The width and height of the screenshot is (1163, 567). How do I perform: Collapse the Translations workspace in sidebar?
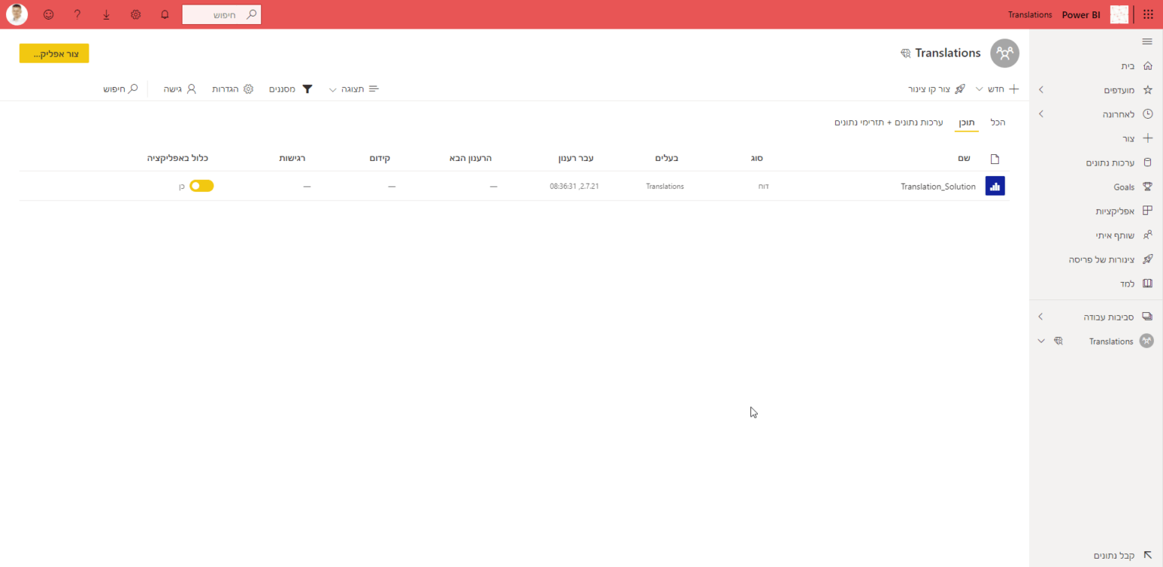[x=1041, y=341]
